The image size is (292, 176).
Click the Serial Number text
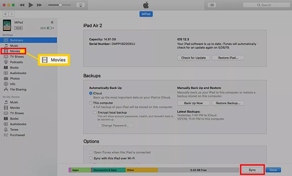pyautogui.click(x=112, y=44)
